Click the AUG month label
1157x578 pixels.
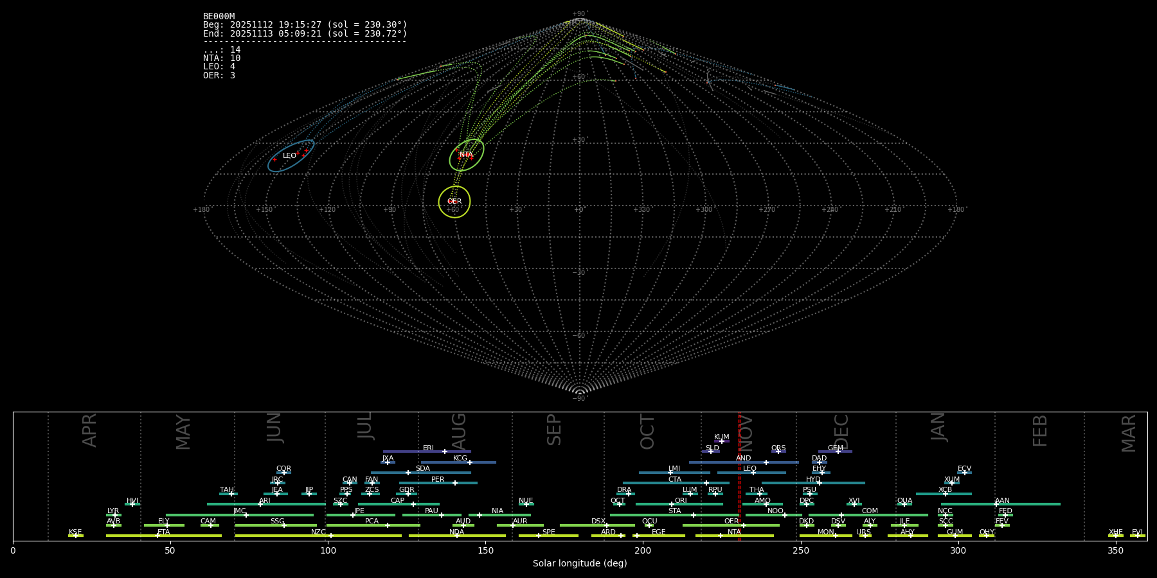pyautogui.click(x=459, y=432)
